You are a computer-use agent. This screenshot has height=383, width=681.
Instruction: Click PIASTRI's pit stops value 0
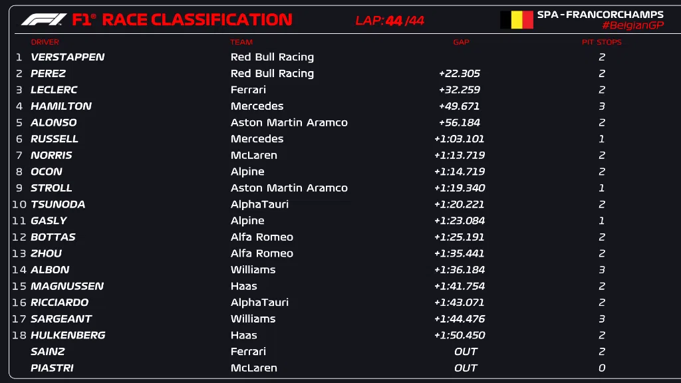click(602, 368)
